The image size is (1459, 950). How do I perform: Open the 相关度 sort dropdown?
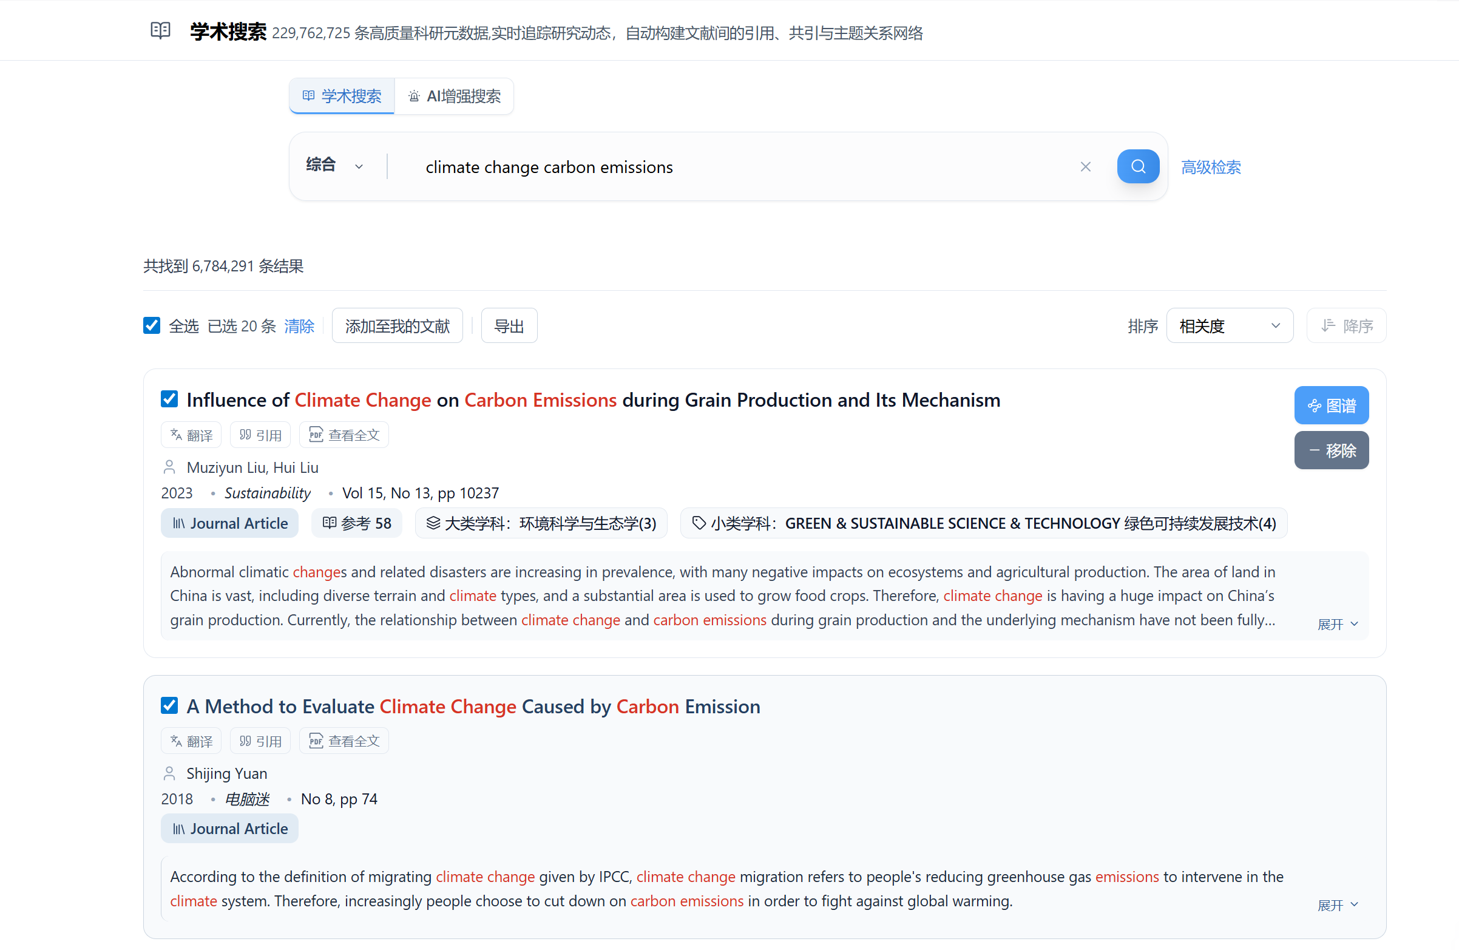(1229, 325)
